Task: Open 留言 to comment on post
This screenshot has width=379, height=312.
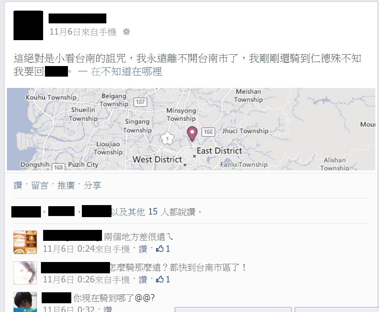Action: [40, 185]
